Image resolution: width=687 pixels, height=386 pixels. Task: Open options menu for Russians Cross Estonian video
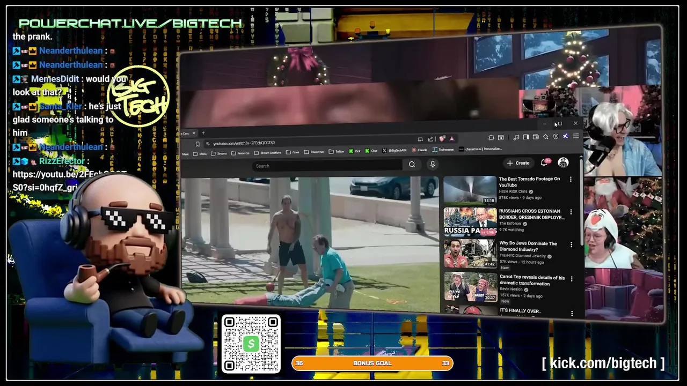pos(571,212)
